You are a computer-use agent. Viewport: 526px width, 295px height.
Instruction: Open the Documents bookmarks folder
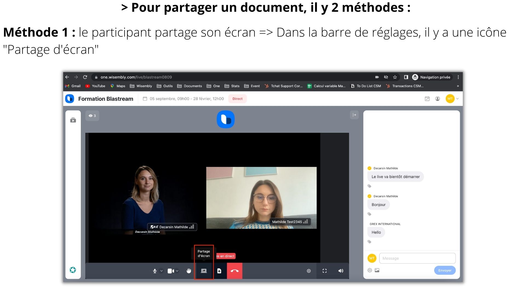(x=190, y=86)
